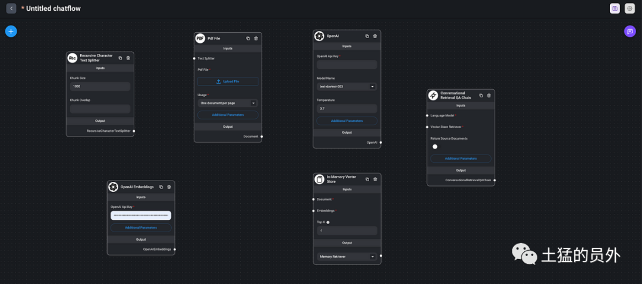Image resolution: width=642 pixels, height=284 pixels.
Task: Duplicate the Conversational Retrieval QA Chain node
Action: tap(481, 95)
